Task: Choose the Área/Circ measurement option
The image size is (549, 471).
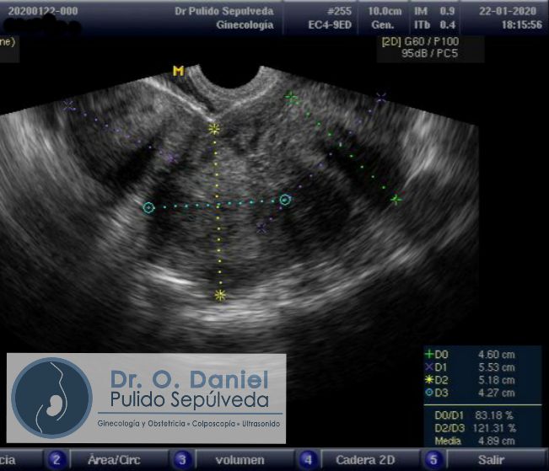Action: pyautogui.click(x=114, y=460)
